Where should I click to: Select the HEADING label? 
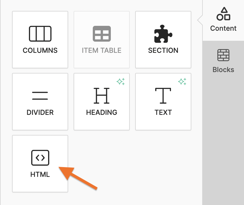102,112
